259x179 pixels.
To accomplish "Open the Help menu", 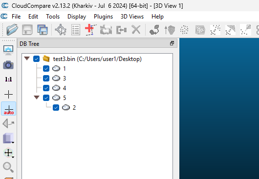I will 157,17.
